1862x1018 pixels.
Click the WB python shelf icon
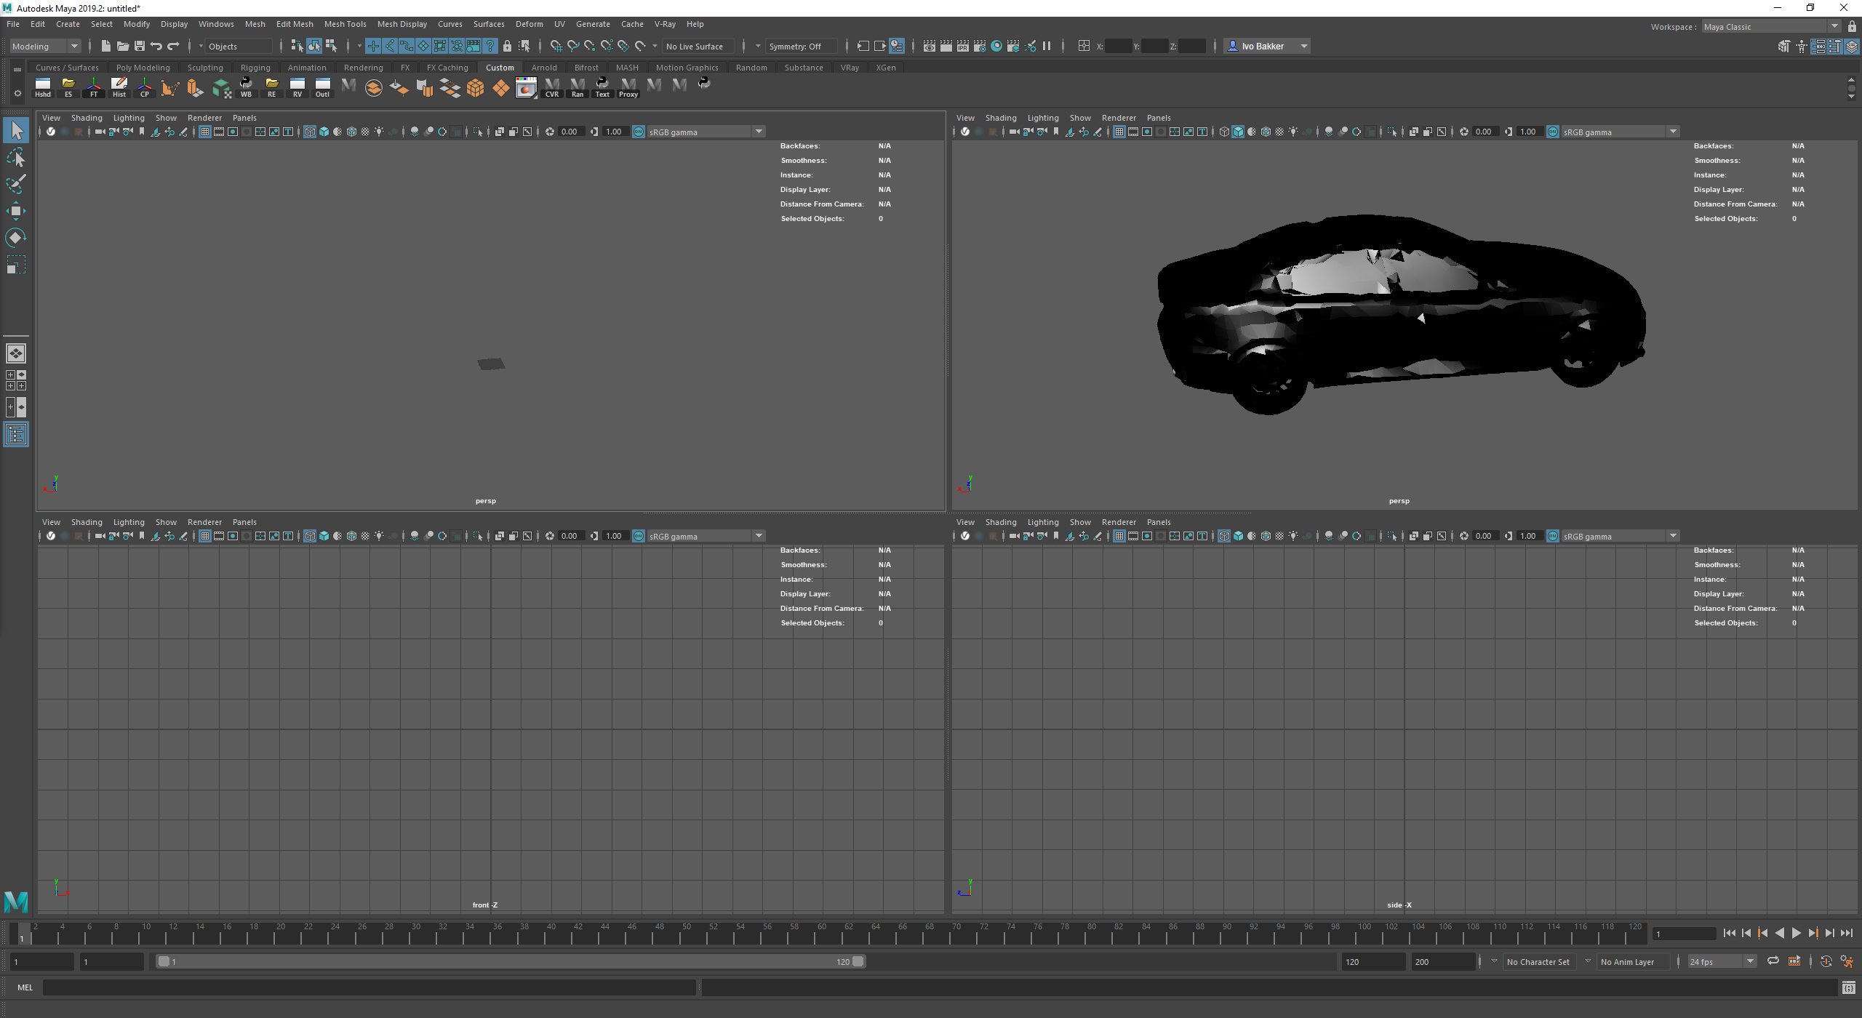coord(246,87)
